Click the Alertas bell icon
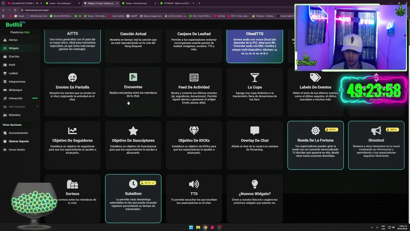Image resolution: width=410 pixels, height=231 pixels. point(5,40)
